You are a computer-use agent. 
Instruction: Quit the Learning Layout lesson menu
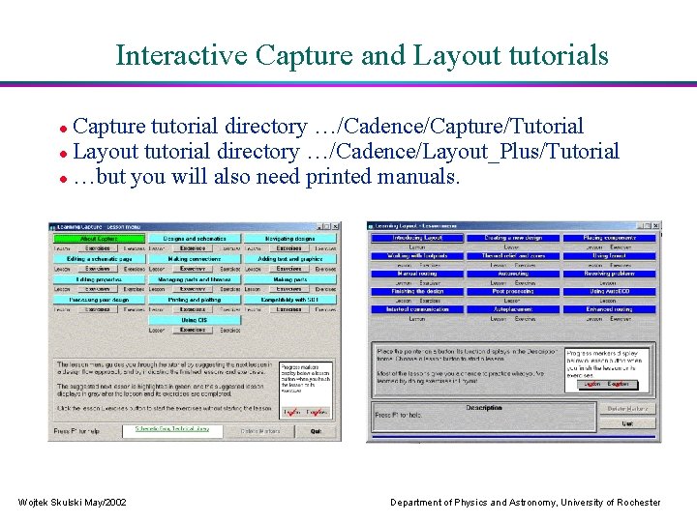pyautogui.click(x=627, y=423)
